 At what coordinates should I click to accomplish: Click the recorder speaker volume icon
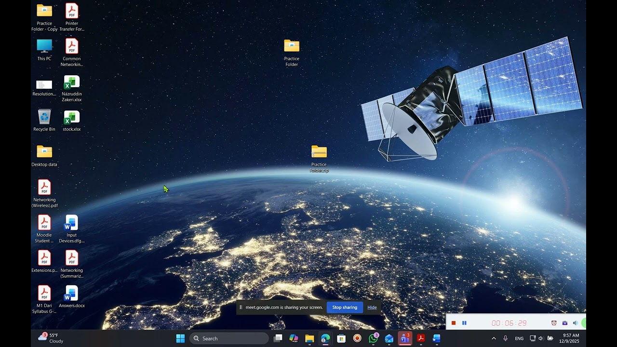coord(576,323)
